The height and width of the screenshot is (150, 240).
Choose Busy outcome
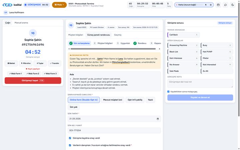tap(217, 45)
